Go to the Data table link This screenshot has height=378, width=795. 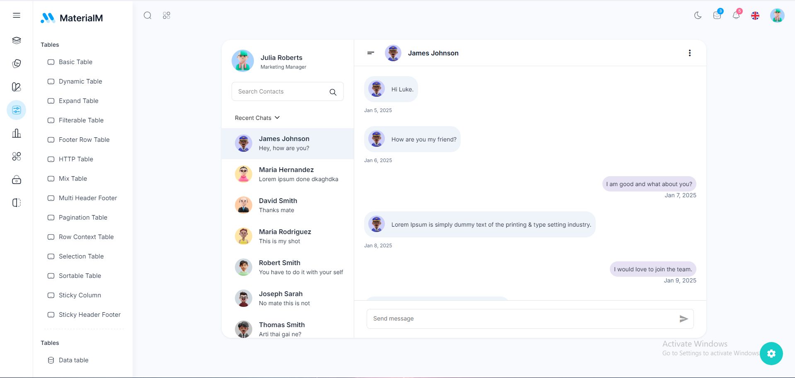tap(74, 360)
